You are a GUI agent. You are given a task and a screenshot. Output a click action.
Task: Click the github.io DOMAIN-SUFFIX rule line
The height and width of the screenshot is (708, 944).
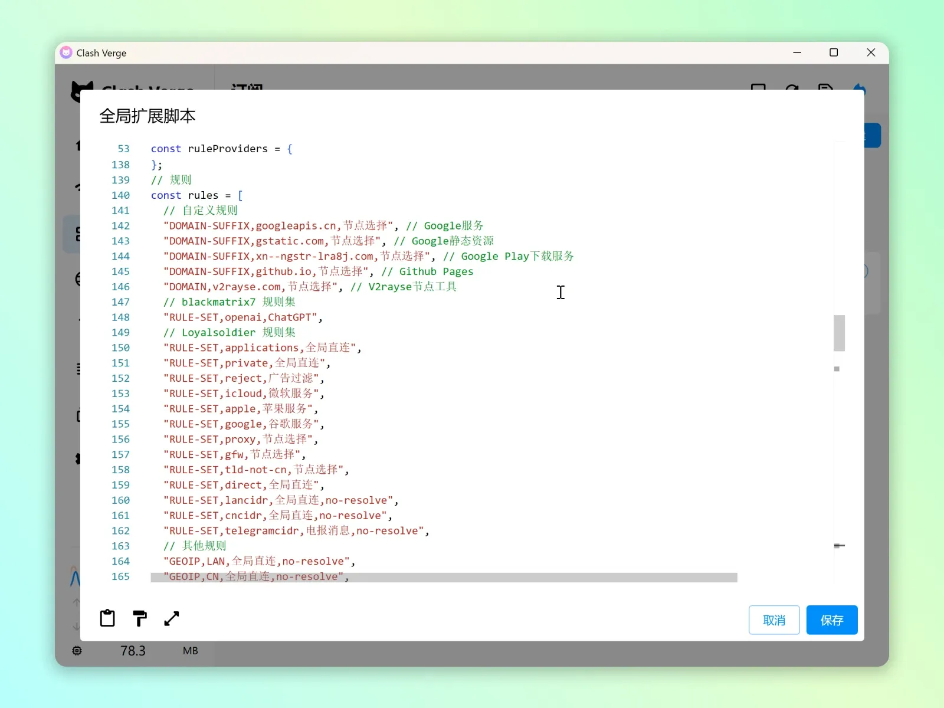[x=319, y=271]
